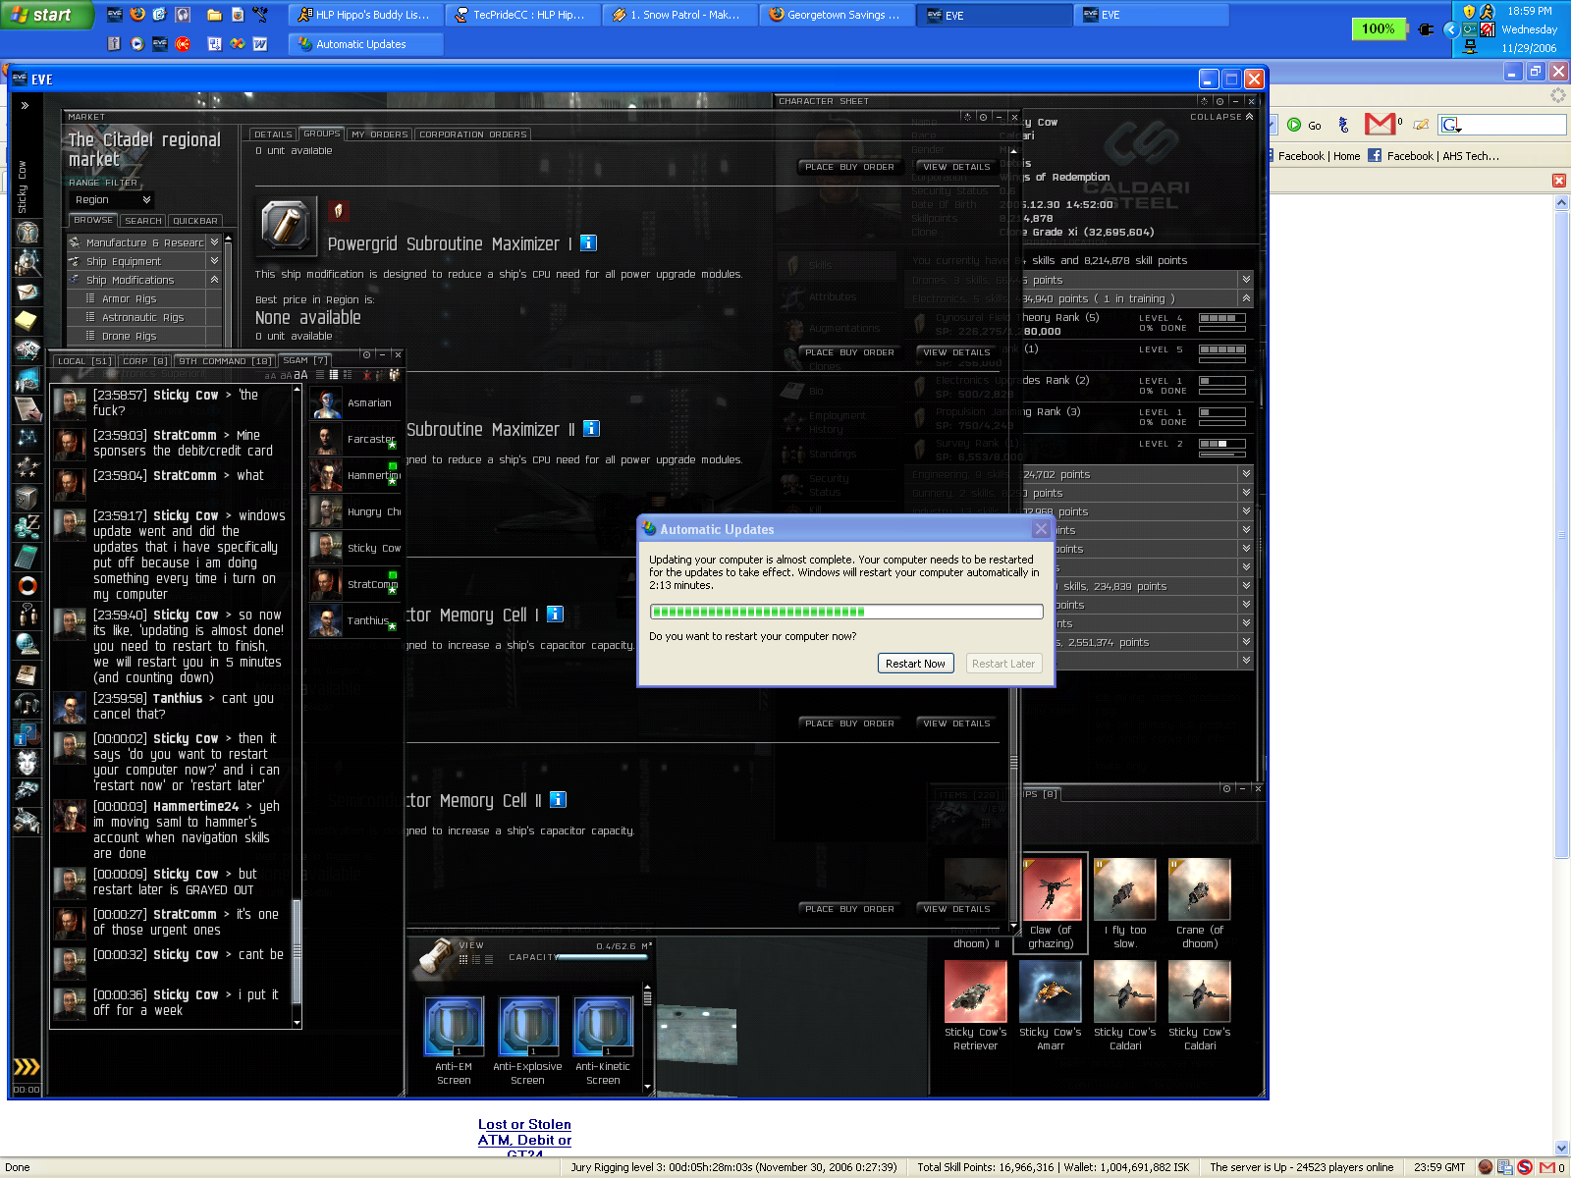1571x1178 pixels.
Task: Switch to the My Orders tab
Action: [x=379, y=134]
